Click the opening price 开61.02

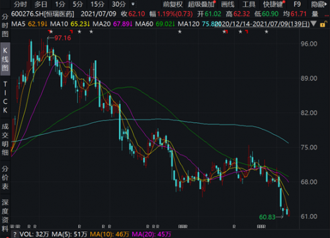[x=209, y=14]
